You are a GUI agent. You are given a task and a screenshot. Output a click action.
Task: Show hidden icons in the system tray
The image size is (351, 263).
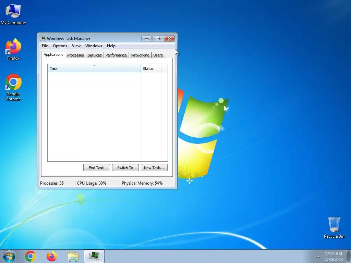pos(318,256)
